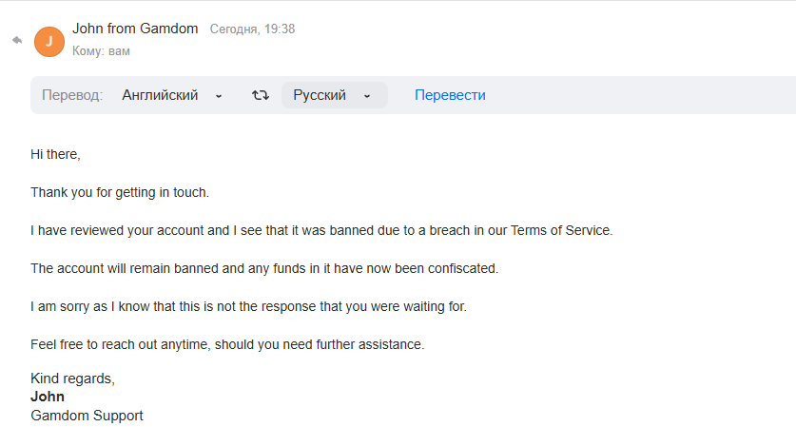
Task: Open the orange J sender avatar
Action: (x=49, y=42)
